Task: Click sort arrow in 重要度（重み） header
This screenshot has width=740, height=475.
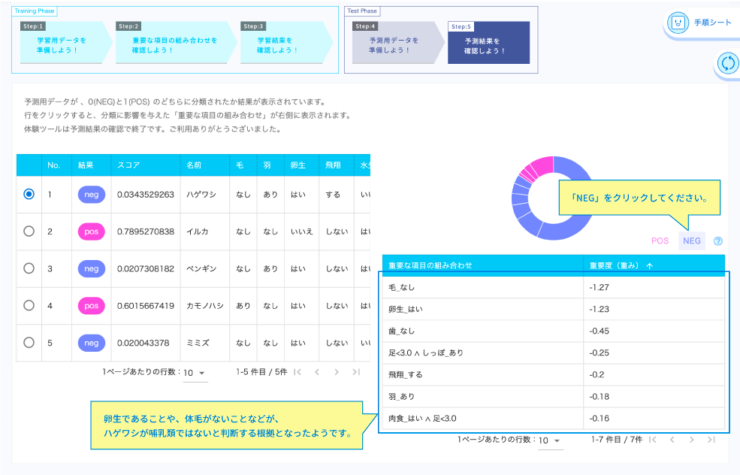Action: click(650, 266)
